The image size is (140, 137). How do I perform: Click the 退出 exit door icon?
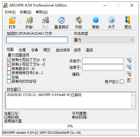pos(128,20)
